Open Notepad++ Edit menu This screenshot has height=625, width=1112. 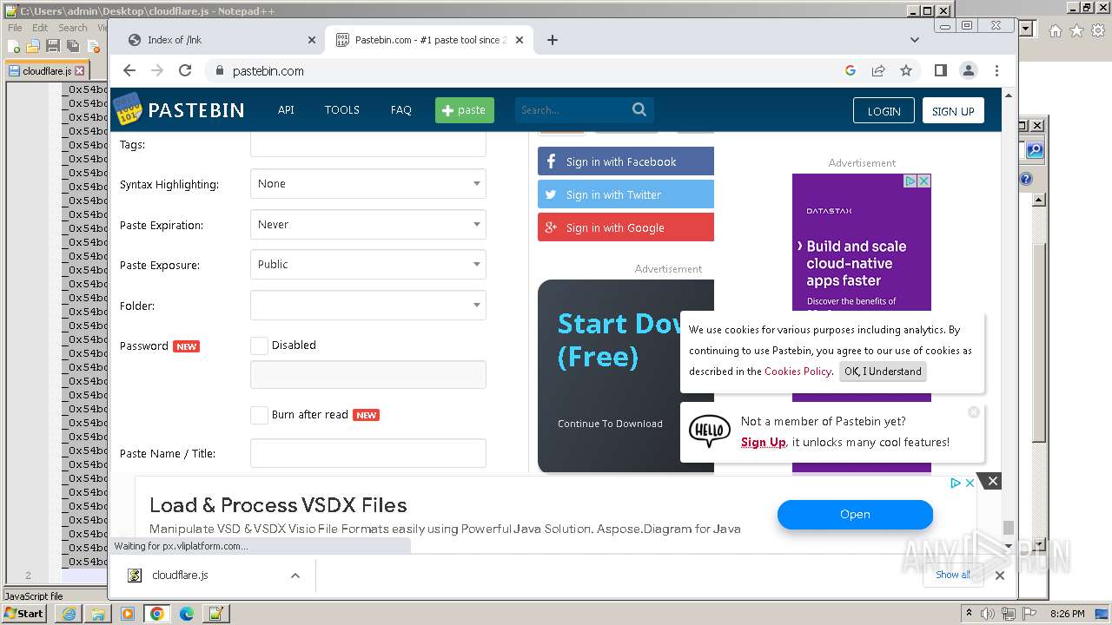tap(40, 28)
